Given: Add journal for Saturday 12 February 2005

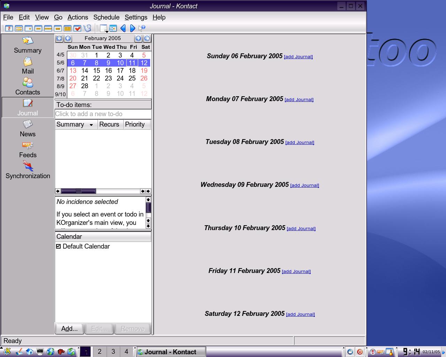Looking at the screenshot, I should [300, 314].
